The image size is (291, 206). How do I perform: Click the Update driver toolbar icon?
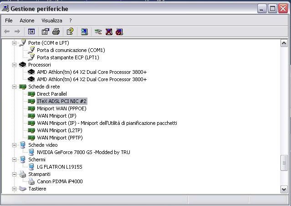98,31
